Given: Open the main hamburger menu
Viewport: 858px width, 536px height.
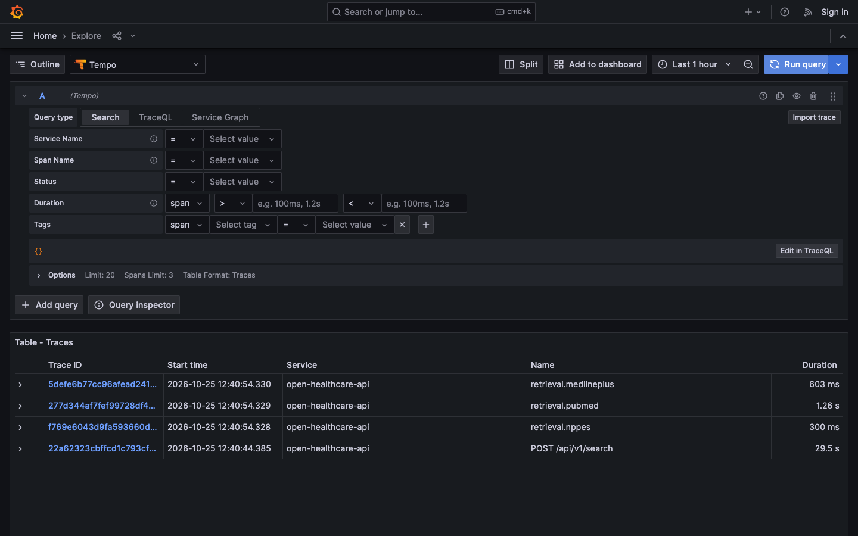Looking at the screenshot, I should (17, 36).
